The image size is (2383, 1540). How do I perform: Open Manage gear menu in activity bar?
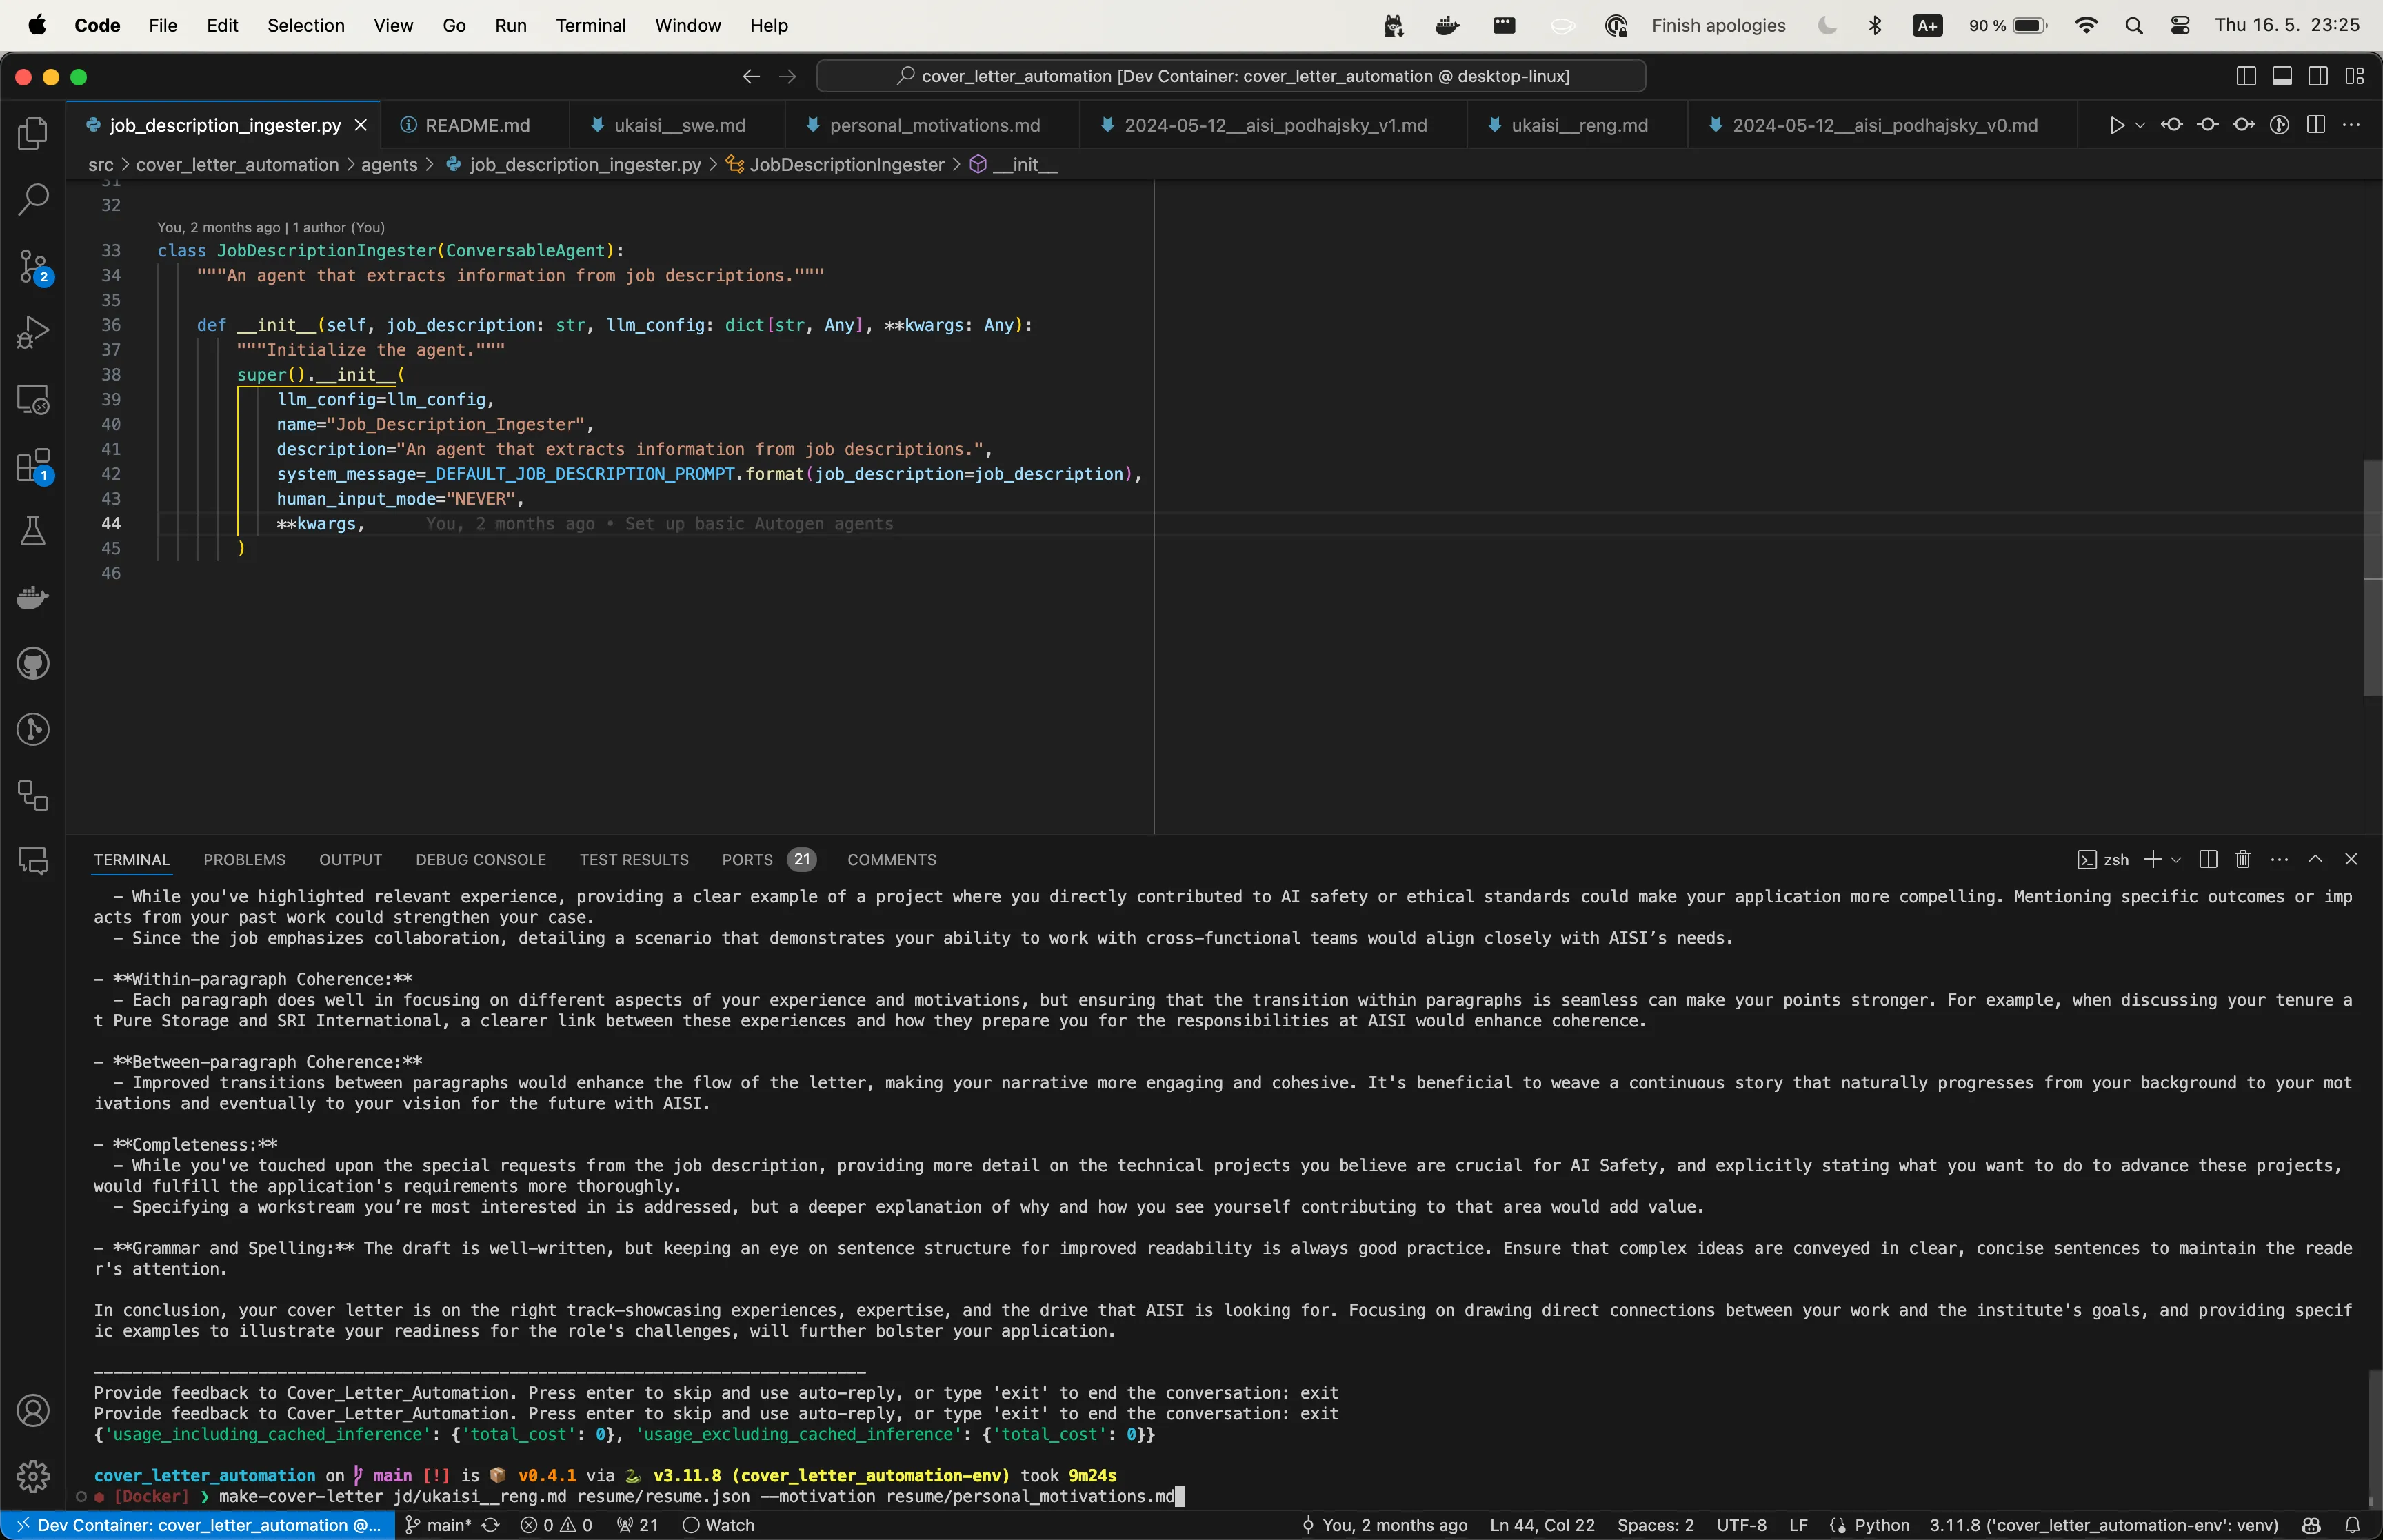[x=33, y=1476]
